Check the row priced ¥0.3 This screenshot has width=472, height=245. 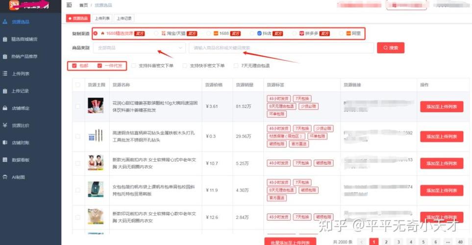(x=78, y=136)
